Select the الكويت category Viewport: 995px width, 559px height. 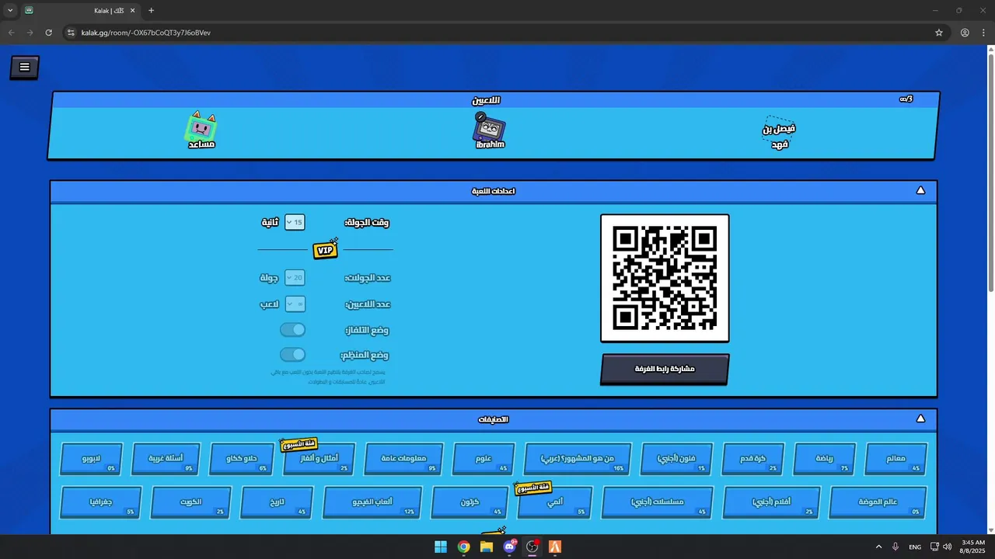tap(190, 502)
